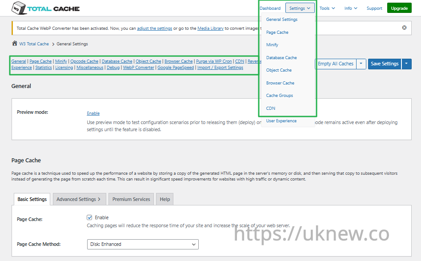Click the home icon in the breadcrumb

pos(15,44)
